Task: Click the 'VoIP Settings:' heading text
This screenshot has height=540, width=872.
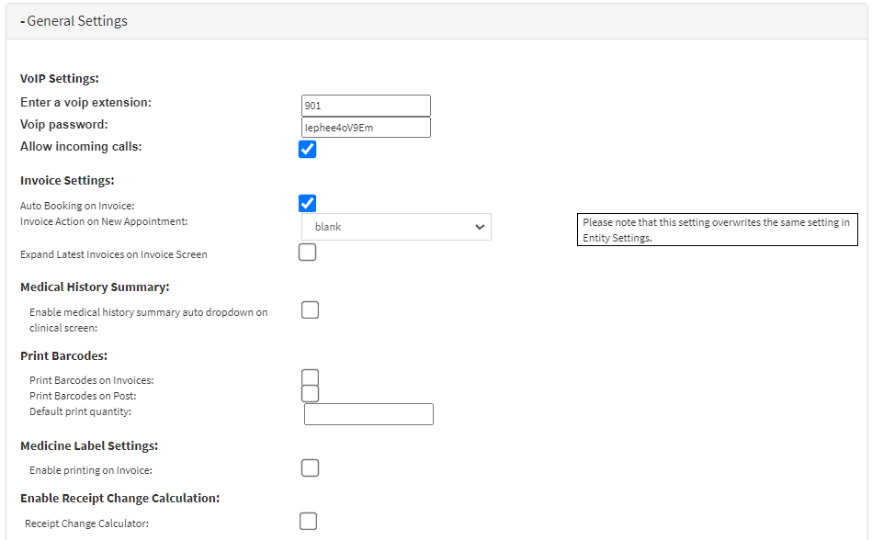Action: [x=60, y=79]
